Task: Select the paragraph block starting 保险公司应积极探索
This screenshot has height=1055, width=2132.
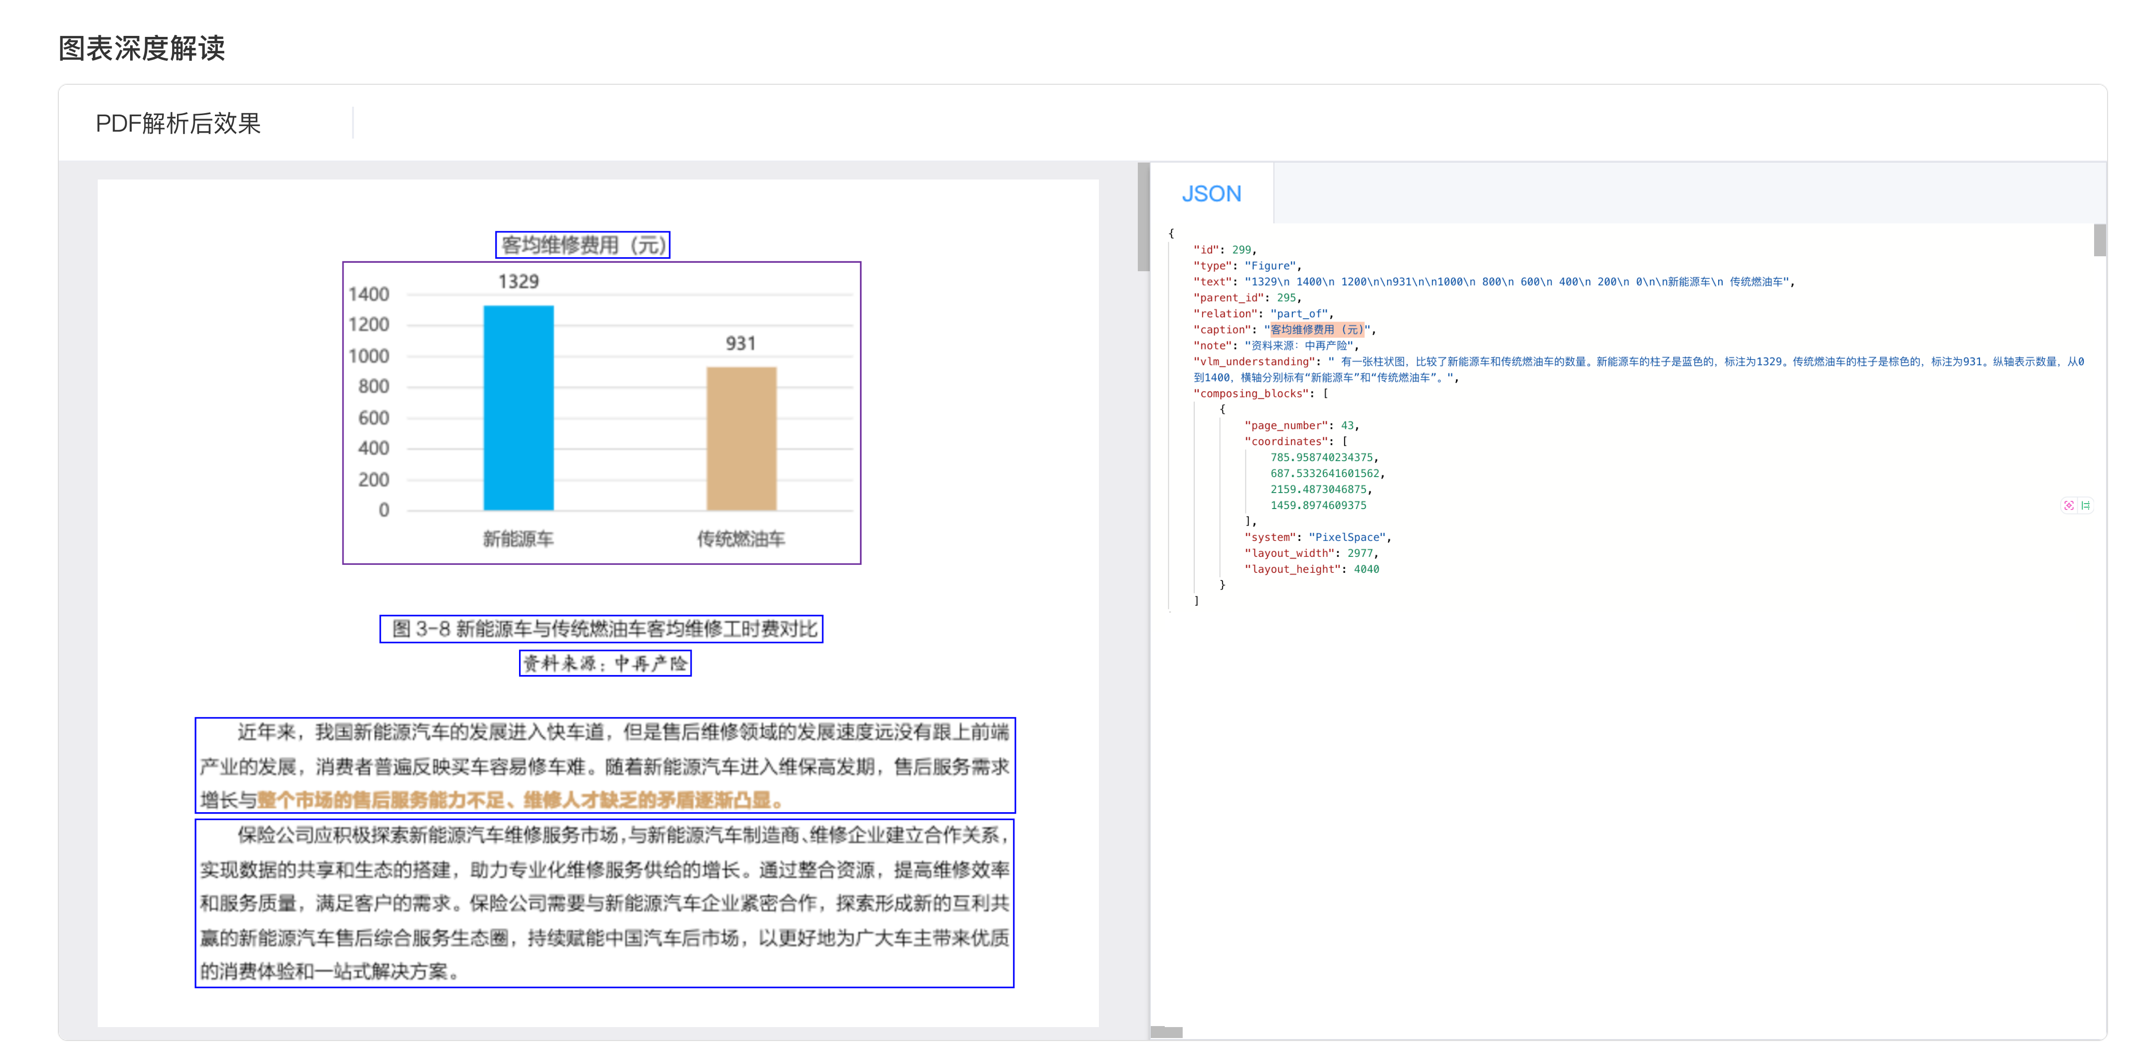Action: [604, 903]
